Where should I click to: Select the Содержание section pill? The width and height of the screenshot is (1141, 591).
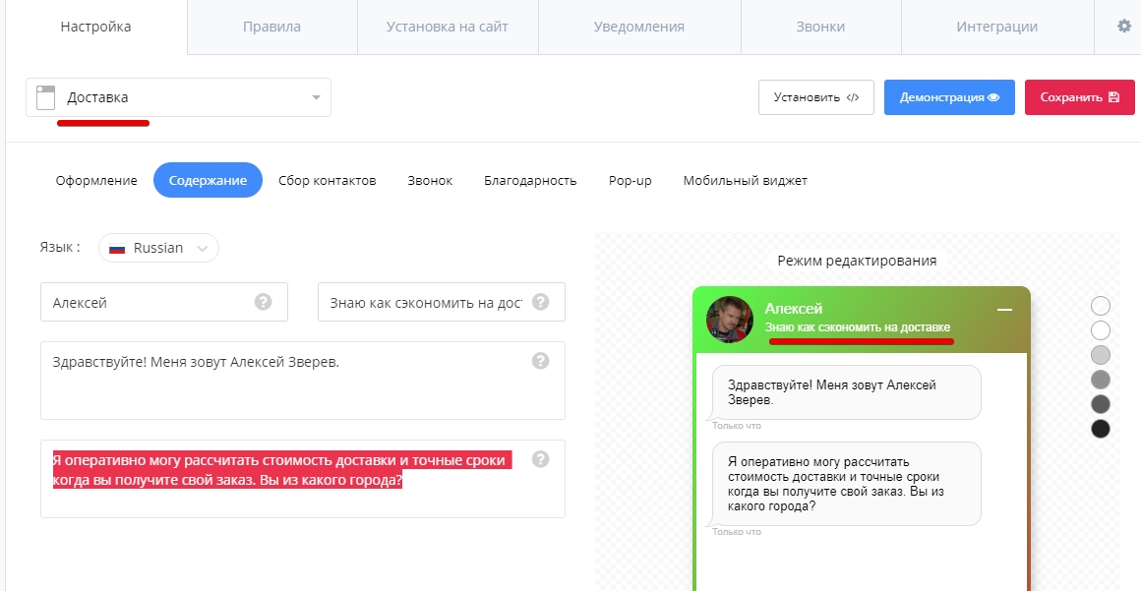pos(208,181)
